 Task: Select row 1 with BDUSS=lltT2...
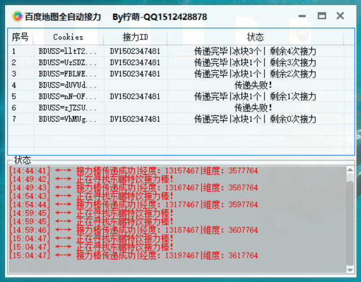181,51
